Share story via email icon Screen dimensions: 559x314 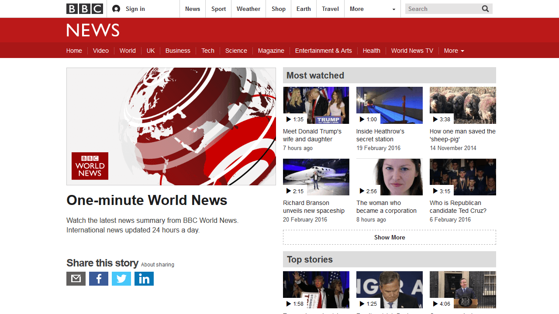76,279
